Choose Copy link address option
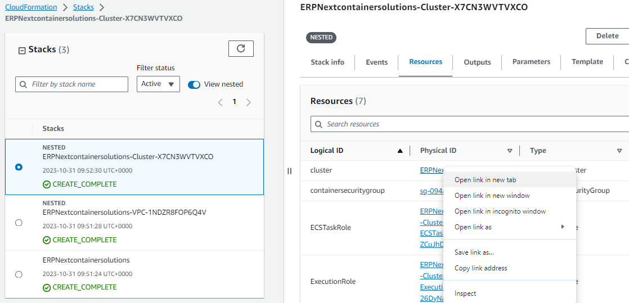 click(x=510, y=268)
